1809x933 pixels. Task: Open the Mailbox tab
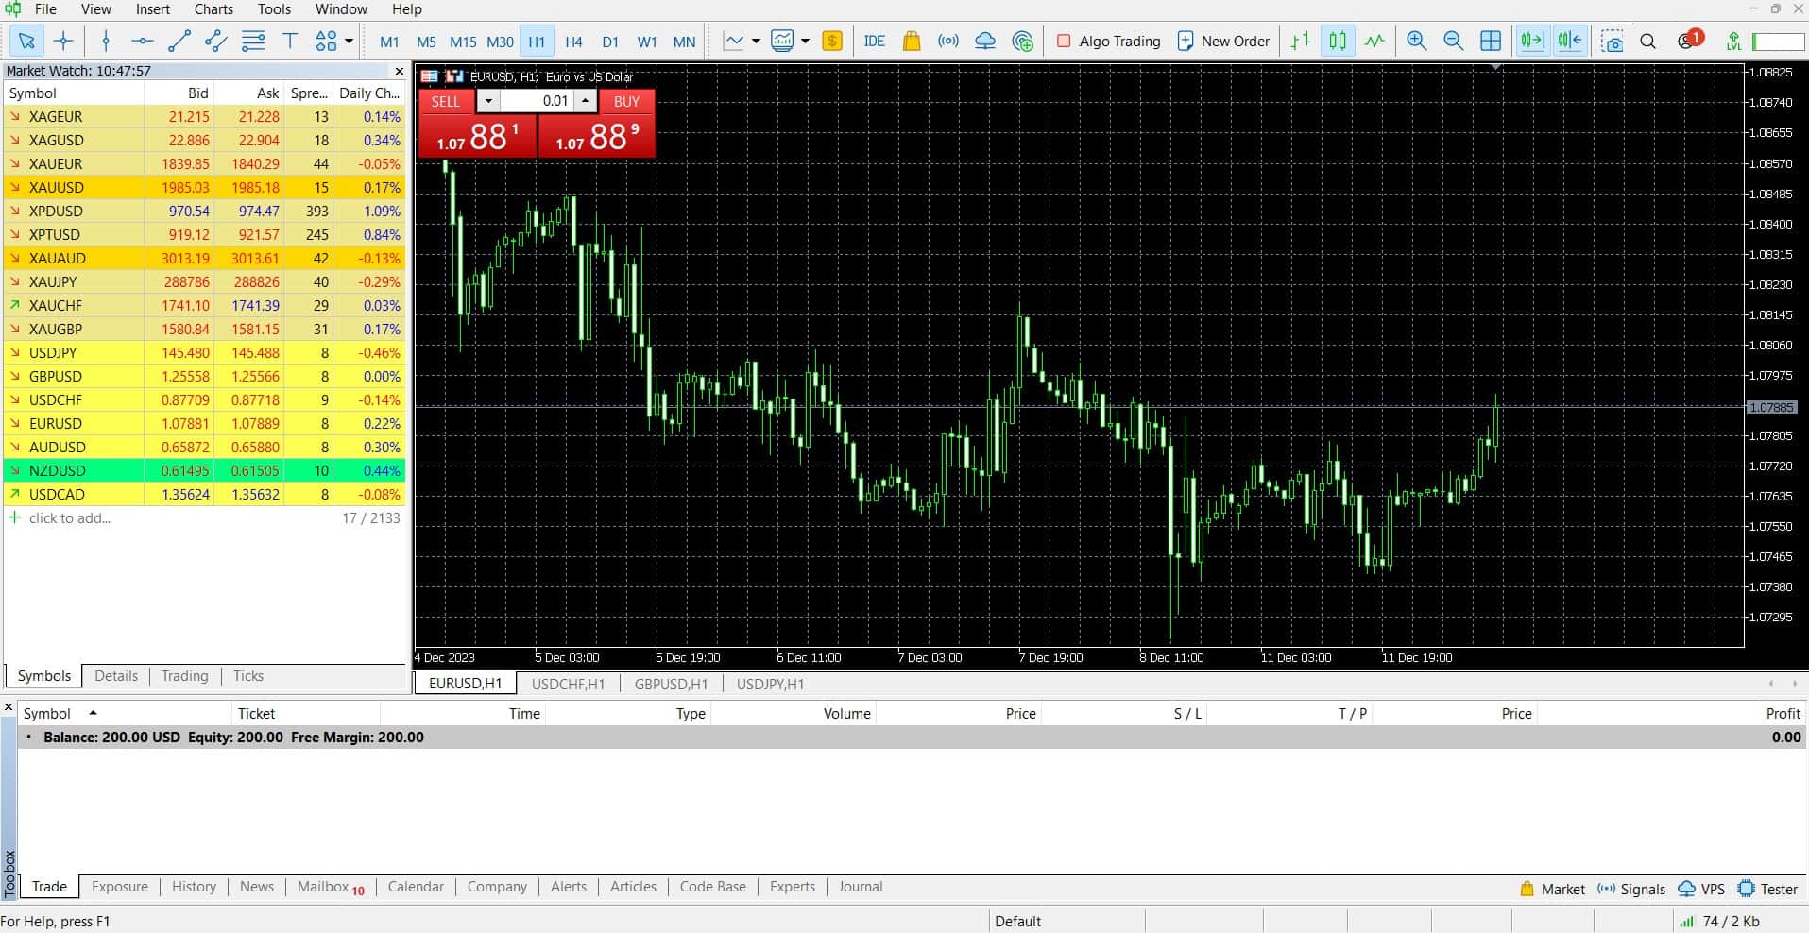[x=331, y=887]
